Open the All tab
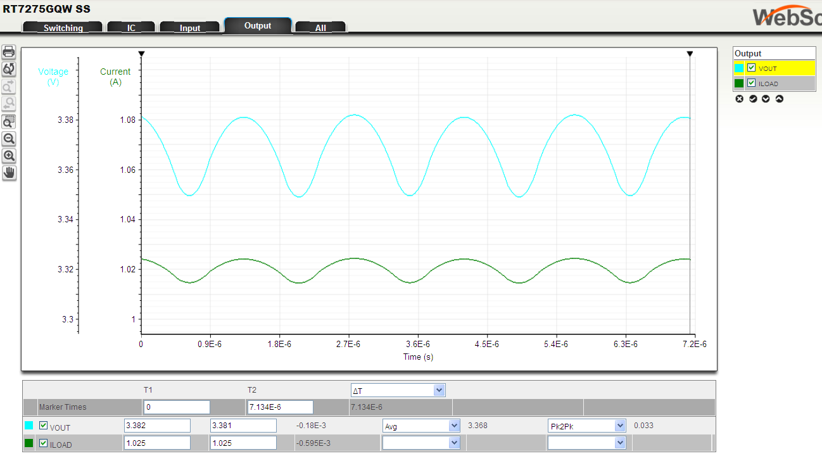Viewport: 822px width, 456px height. (x=320, y=27)
